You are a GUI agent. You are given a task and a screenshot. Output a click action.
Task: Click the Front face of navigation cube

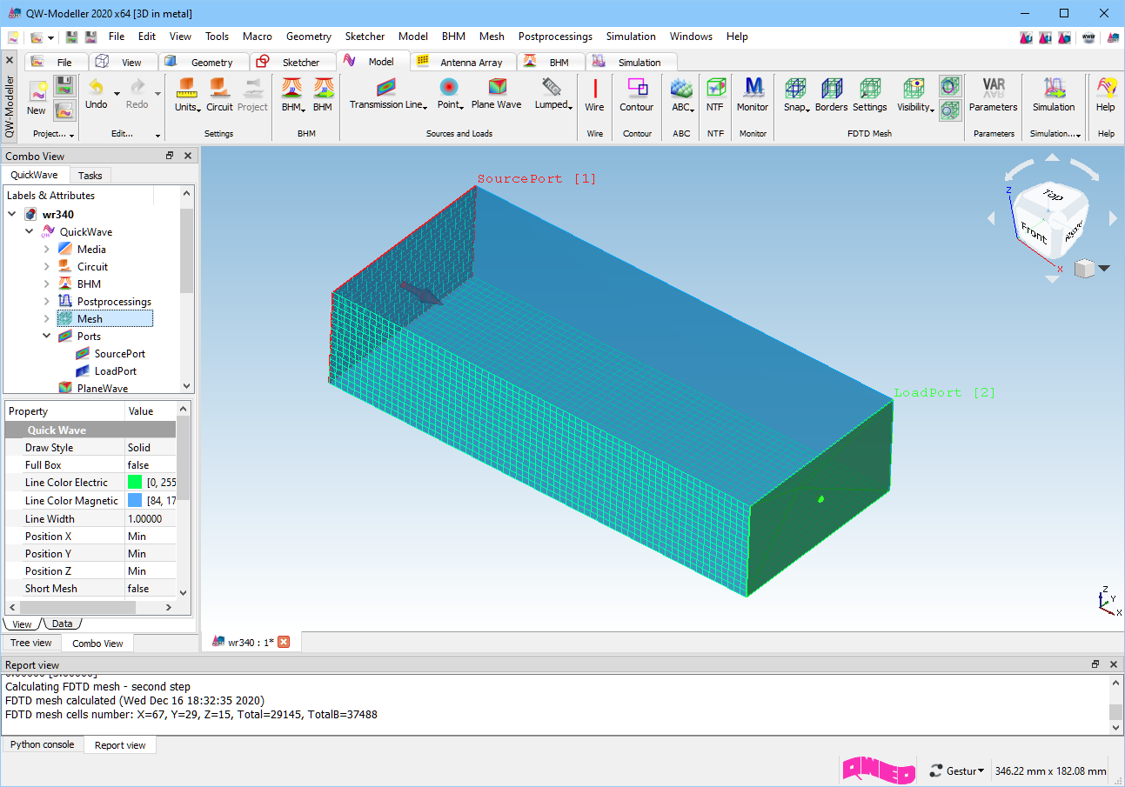[x=1034, y=233]
